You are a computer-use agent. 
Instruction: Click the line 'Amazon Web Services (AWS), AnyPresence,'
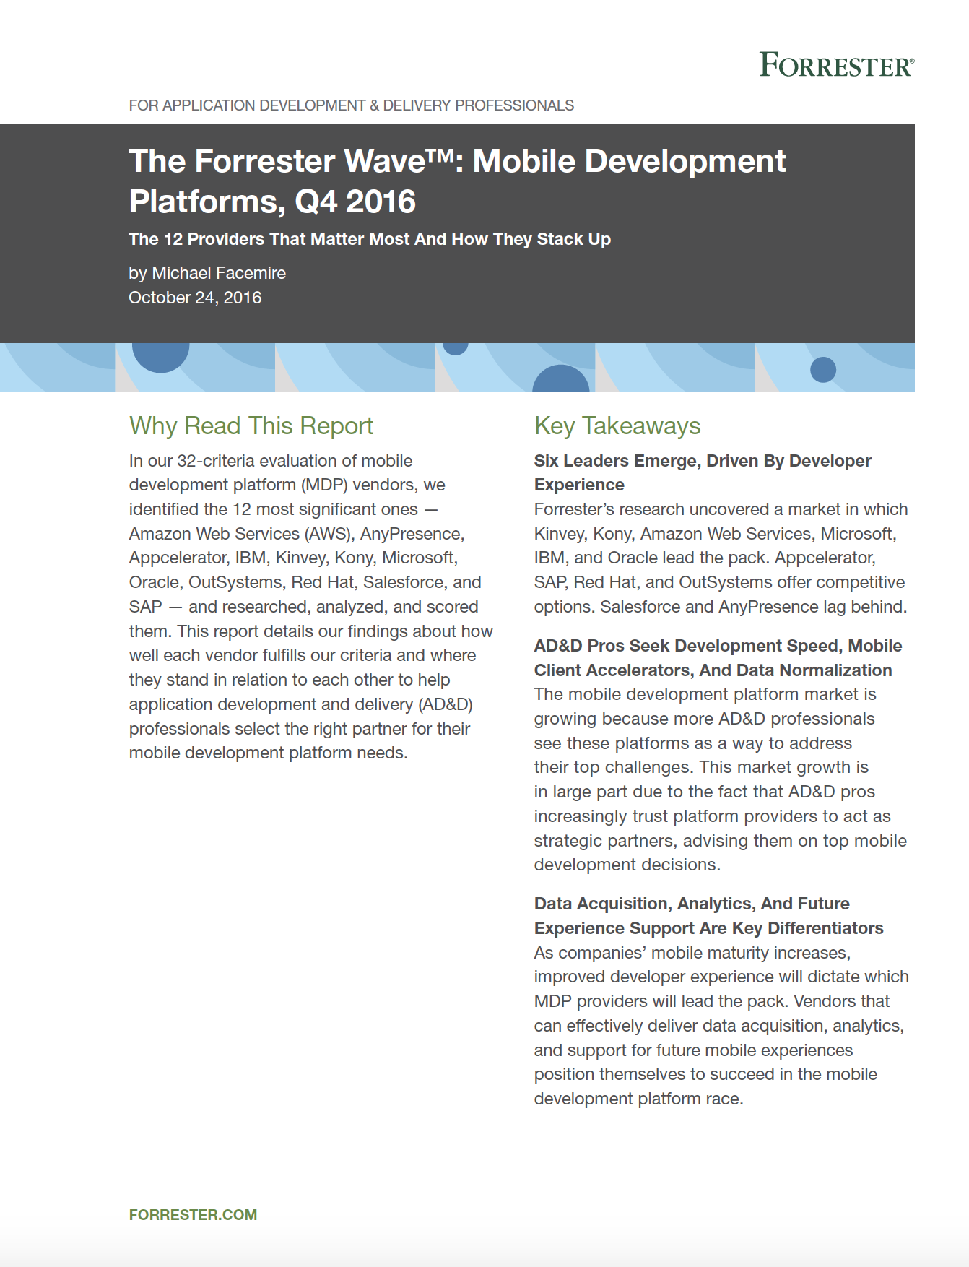pos(297,534)
